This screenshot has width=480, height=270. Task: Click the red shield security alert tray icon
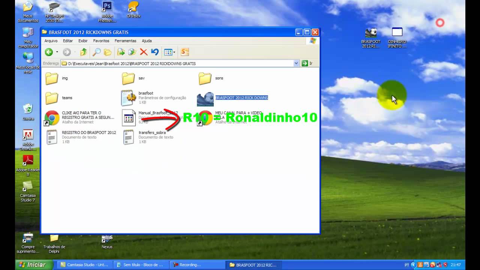(445, 265)
